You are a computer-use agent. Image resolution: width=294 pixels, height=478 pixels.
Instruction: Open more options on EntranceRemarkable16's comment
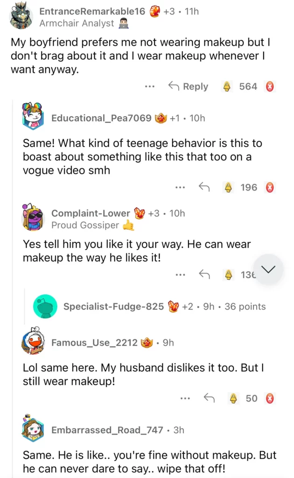point(149,86)
